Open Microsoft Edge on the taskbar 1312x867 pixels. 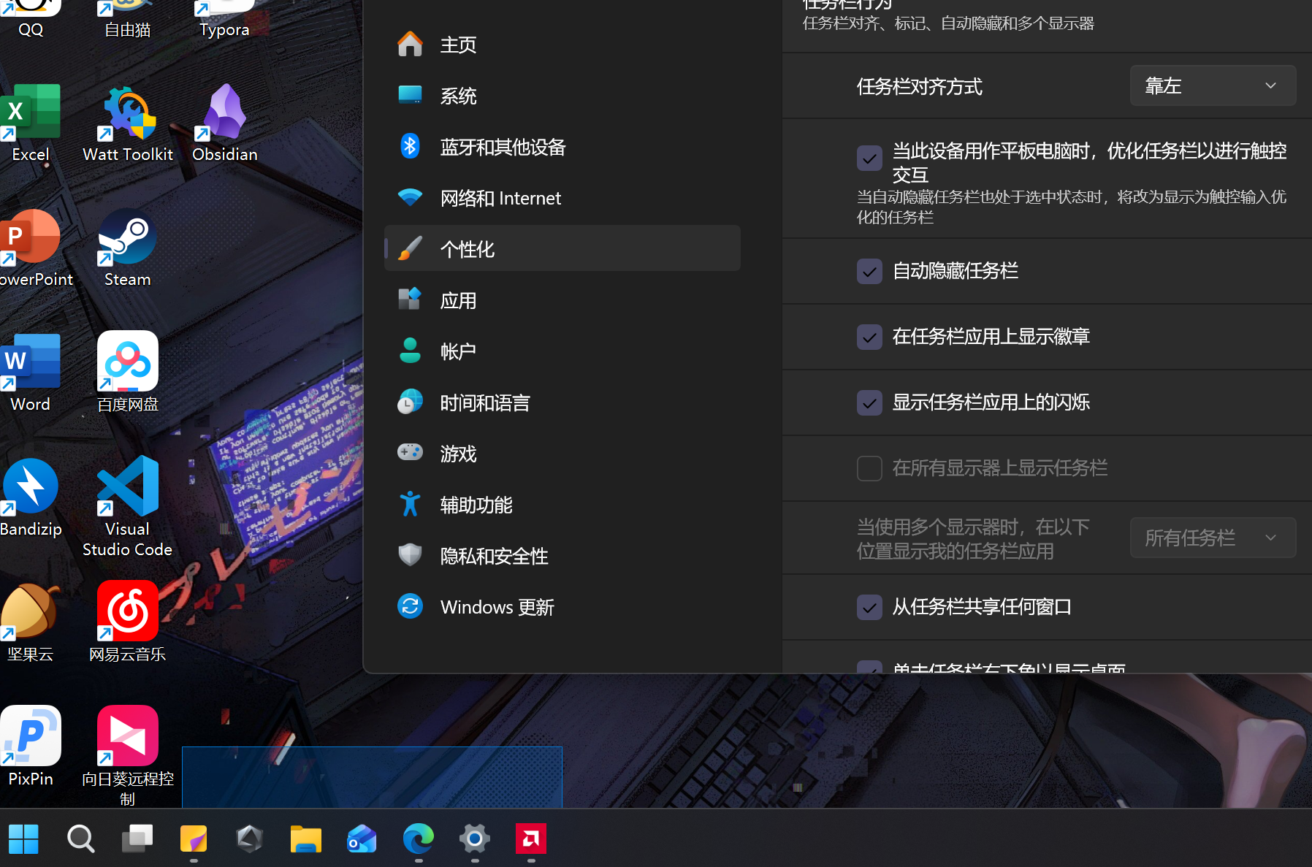pyautogui.click(x=418, y=840)
